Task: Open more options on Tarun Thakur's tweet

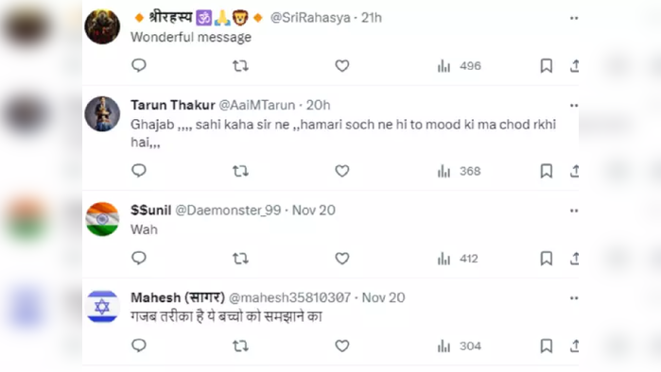Action: [x=574, y=105]
